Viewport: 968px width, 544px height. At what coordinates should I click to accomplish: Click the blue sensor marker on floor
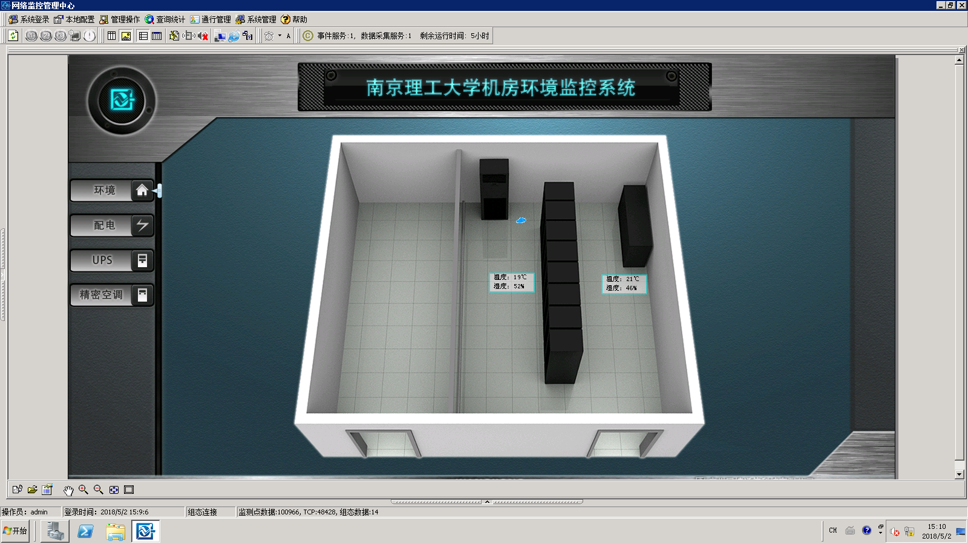[x=521, y=221]
